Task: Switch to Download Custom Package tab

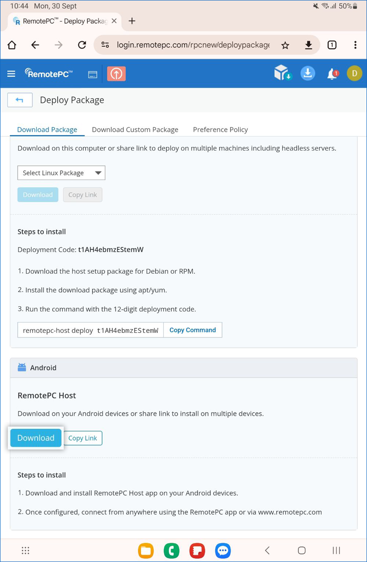Action: [x=135, y=129]
